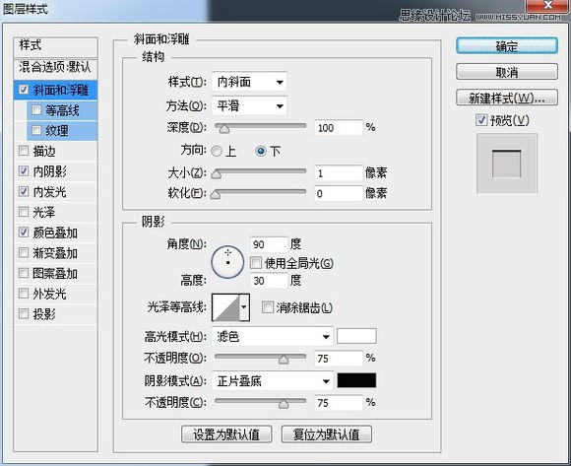571x466 pixels.
Task: Click the 光泽等高线 contour thumbnail
Action: (225, 307)
